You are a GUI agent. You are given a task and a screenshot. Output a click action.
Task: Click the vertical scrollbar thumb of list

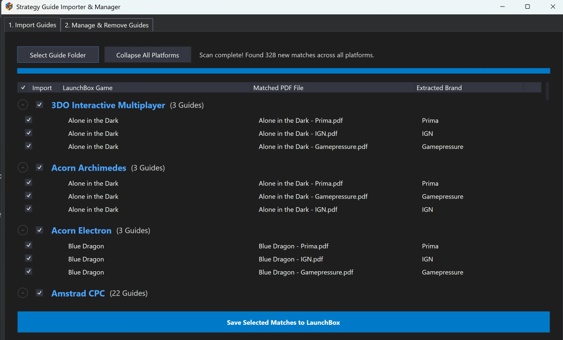coord(547,91)
